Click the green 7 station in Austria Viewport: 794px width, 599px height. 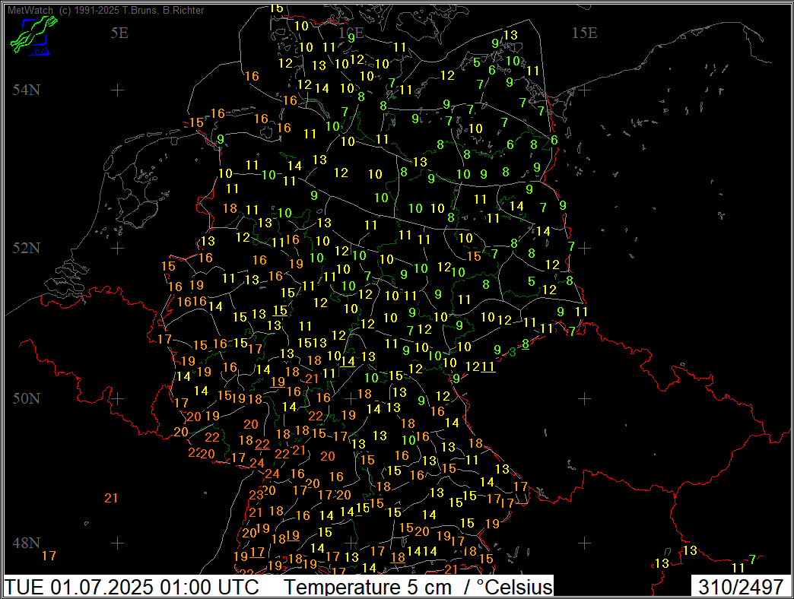(x=752, y=559)
